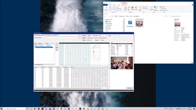The height and width of the screenshot is (110, 196).
Task: Open Chrome from the taskbar
Action: pos(35,109)
